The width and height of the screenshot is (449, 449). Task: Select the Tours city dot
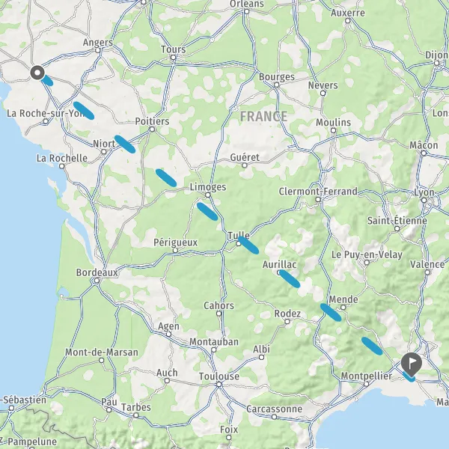pyautogui.click(x=174, y=58)
